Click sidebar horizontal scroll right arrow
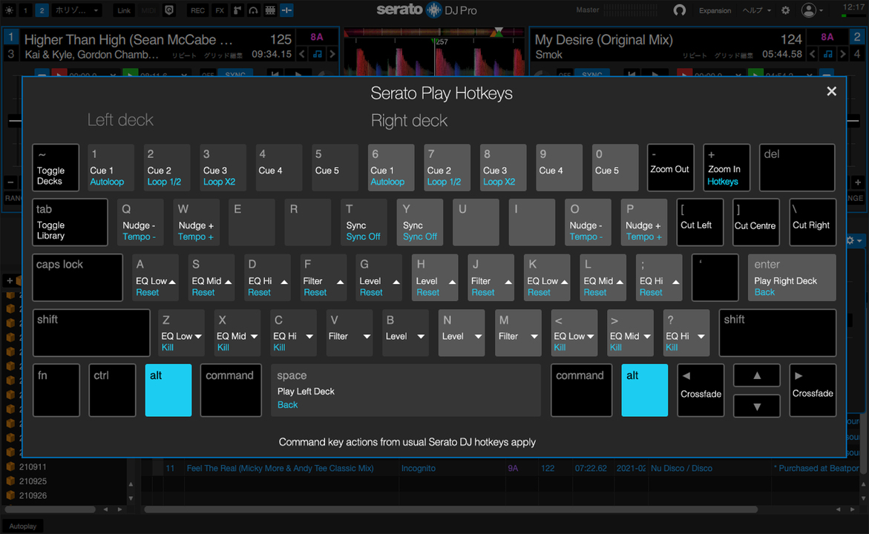This screenshot has height=534, width=869. point(119,509)
